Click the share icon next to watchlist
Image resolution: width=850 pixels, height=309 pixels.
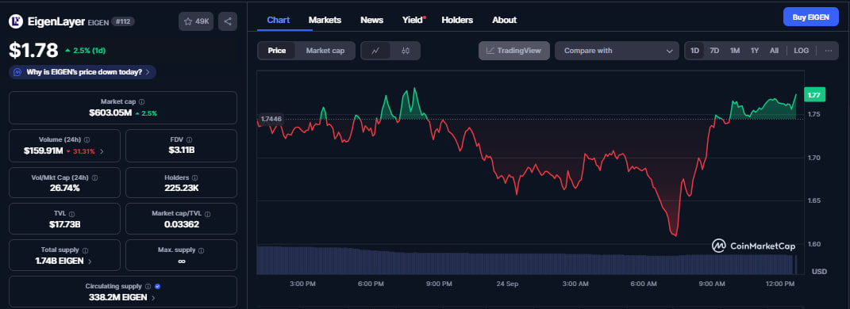(x=228, y=21)
